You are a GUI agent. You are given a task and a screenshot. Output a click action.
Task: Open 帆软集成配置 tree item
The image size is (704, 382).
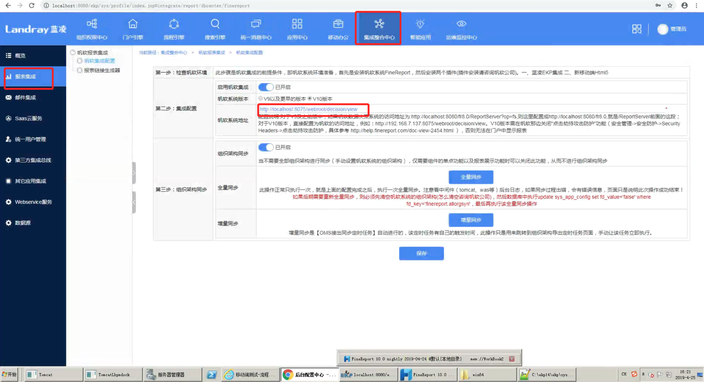click(99, 61)
